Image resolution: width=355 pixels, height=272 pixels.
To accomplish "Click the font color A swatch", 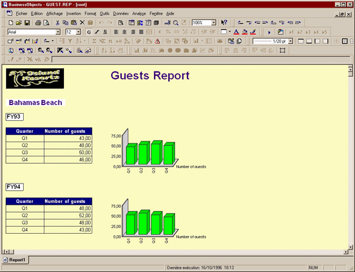I will 236,32.
